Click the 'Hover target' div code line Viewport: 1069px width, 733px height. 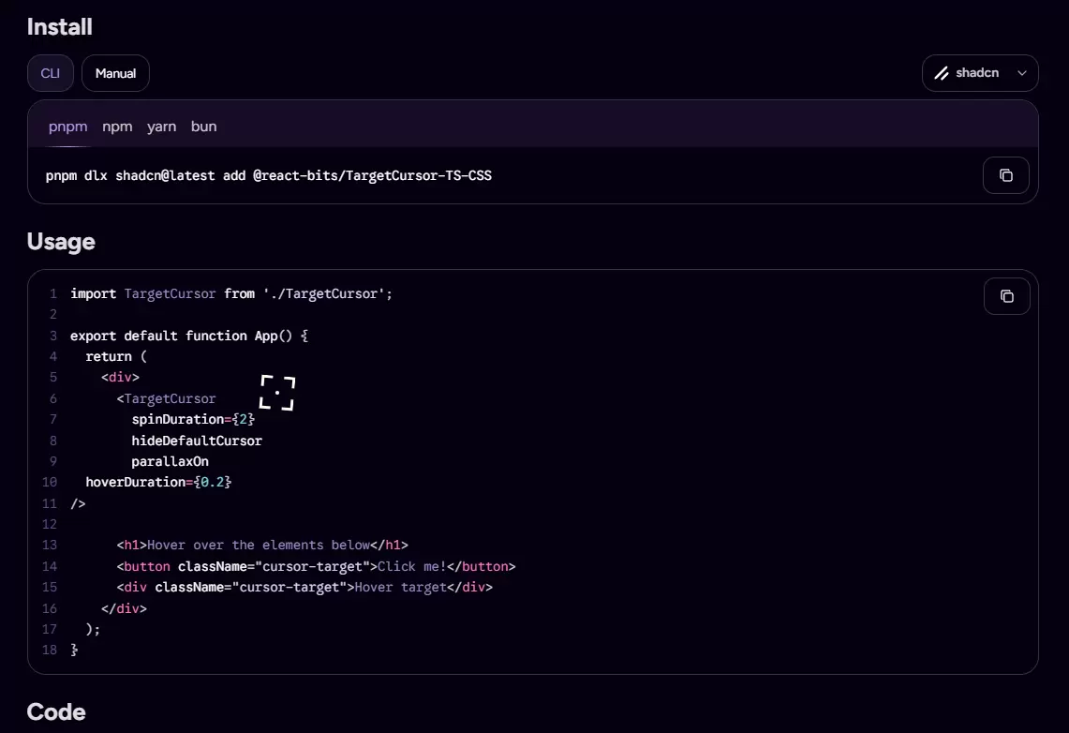[304, 587]
